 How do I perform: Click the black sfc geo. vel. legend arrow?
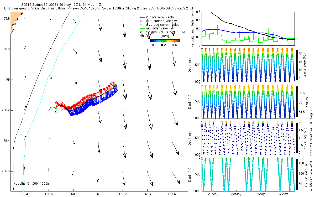pos(142,32)
